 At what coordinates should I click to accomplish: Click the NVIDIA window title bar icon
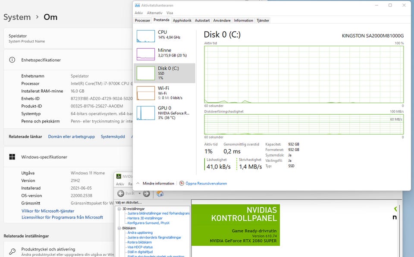[119, 176]
